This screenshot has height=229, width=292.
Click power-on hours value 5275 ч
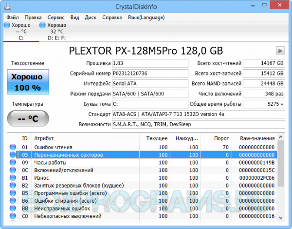[x=264, y=104]
